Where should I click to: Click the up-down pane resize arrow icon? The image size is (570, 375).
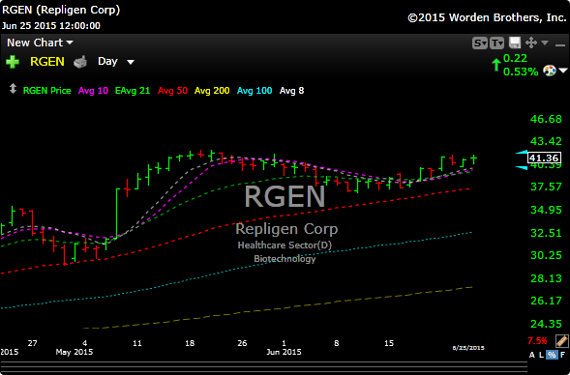coord(13,89)
